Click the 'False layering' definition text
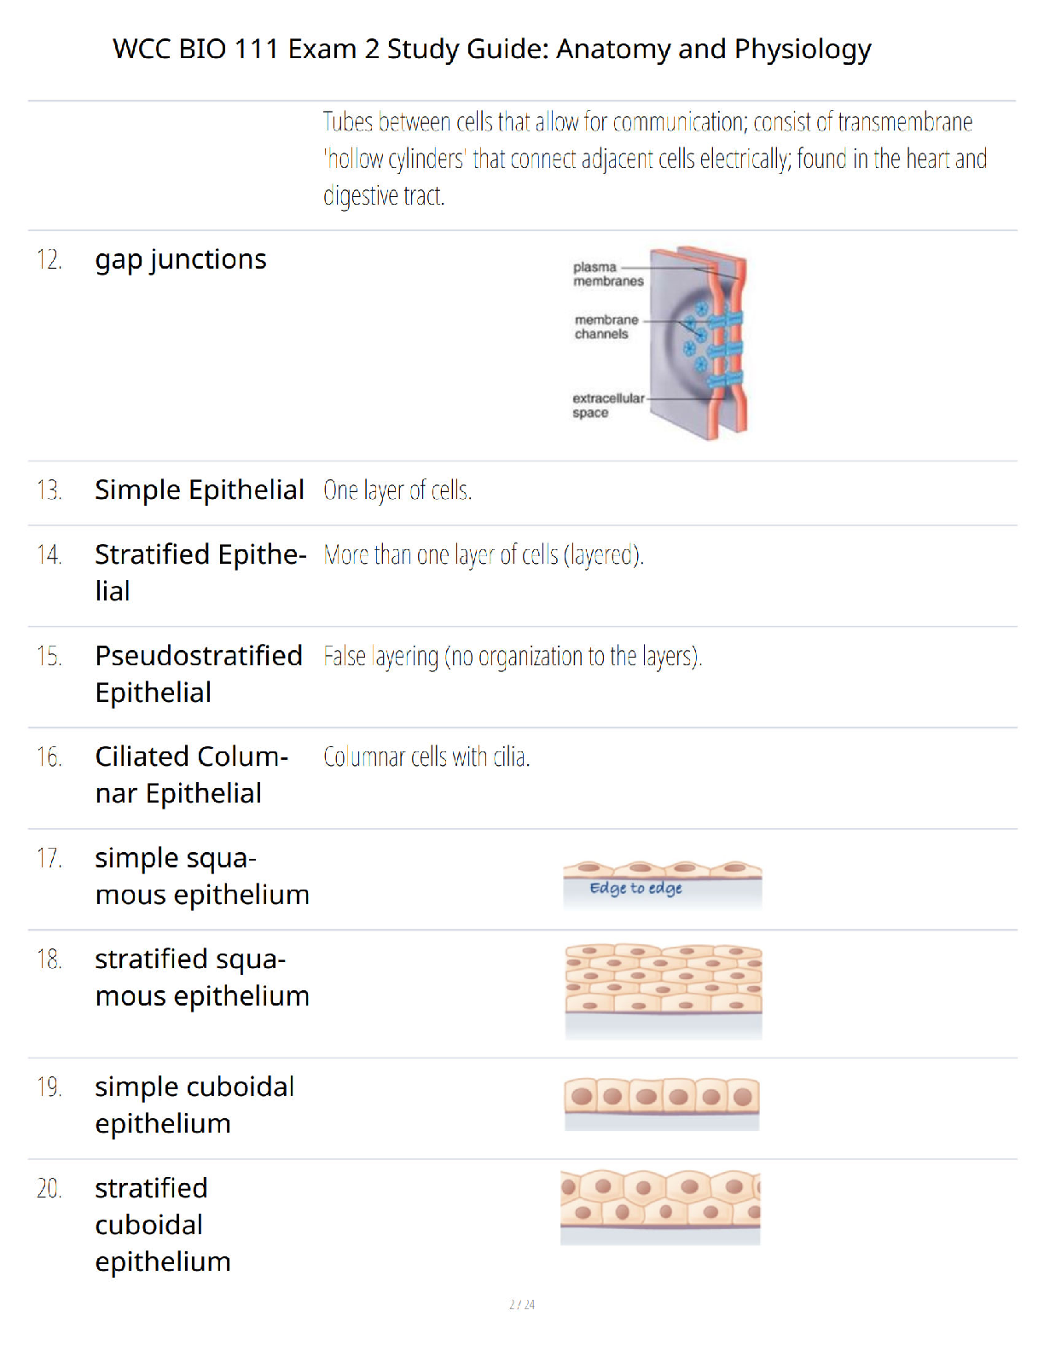Viewport: 1044px width, 1351px height. [513, 657]
